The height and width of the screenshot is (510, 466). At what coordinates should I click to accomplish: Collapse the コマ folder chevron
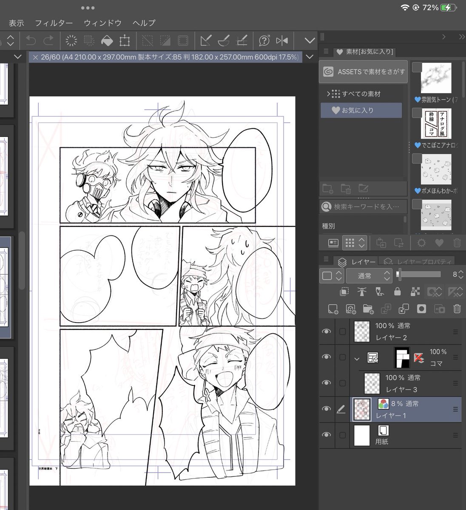(357, 358)
